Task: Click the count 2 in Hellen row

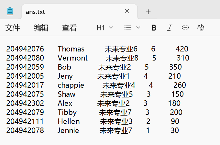Action: [x=148, y=121]
